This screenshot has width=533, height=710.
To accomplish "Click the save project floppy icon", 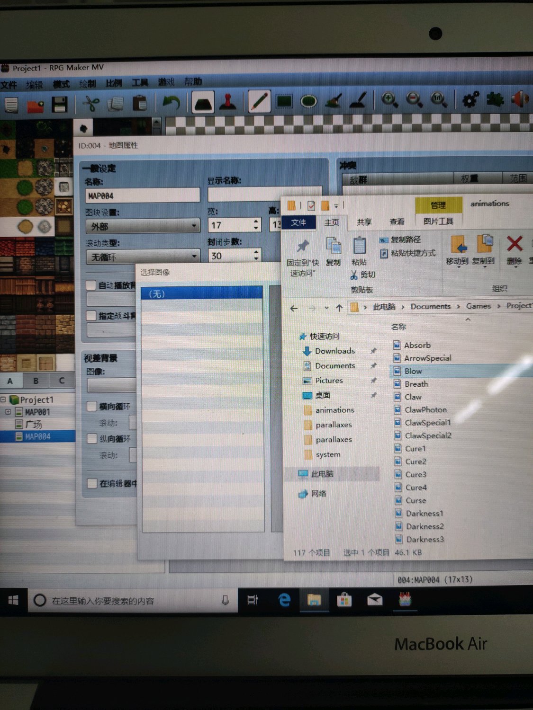I will tap(60, 104).
